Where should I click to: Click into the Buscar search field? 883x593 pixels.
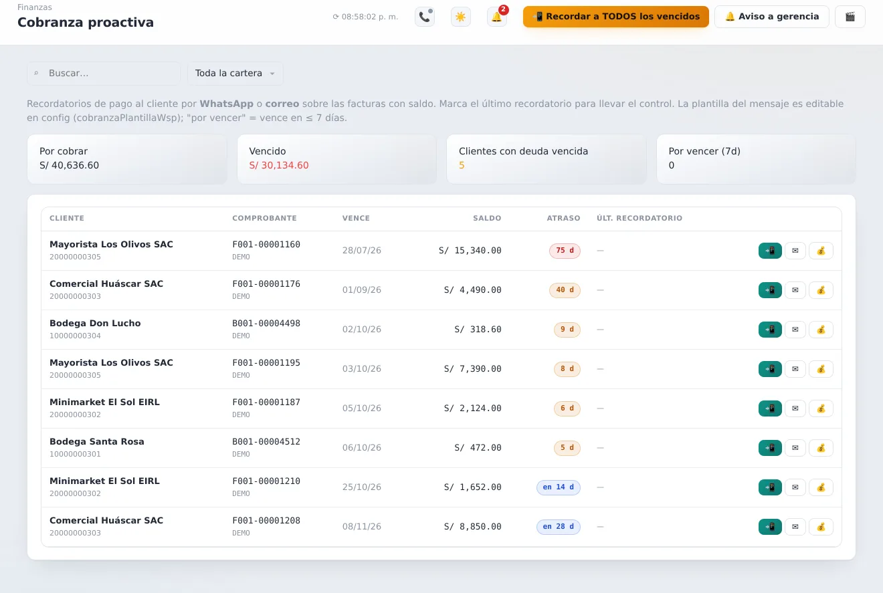pyautogui.click(x=104, y=74)
